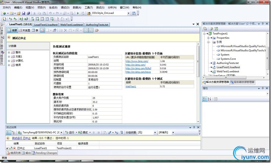This screenshot has height=163, width=271.
Task: Collapse the 引用 references node
Action: 208,42
